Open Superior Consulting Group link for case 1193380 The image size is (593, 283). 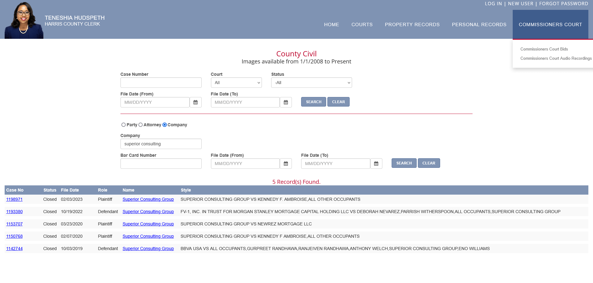coord(148,212)
